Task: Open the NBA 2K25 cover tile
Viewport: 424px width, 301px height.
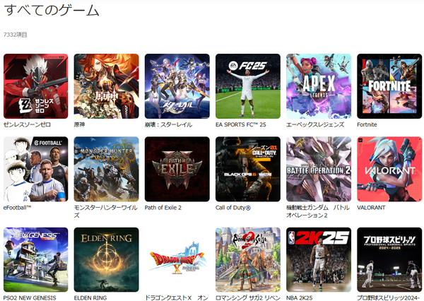Action: tap(319, 259)
